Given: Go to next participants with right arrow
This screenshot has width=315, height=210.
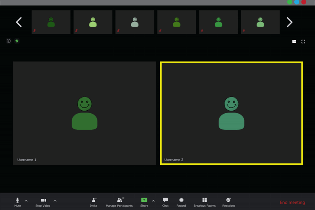Looking at the screenshot, I should [x=289, y=22].
